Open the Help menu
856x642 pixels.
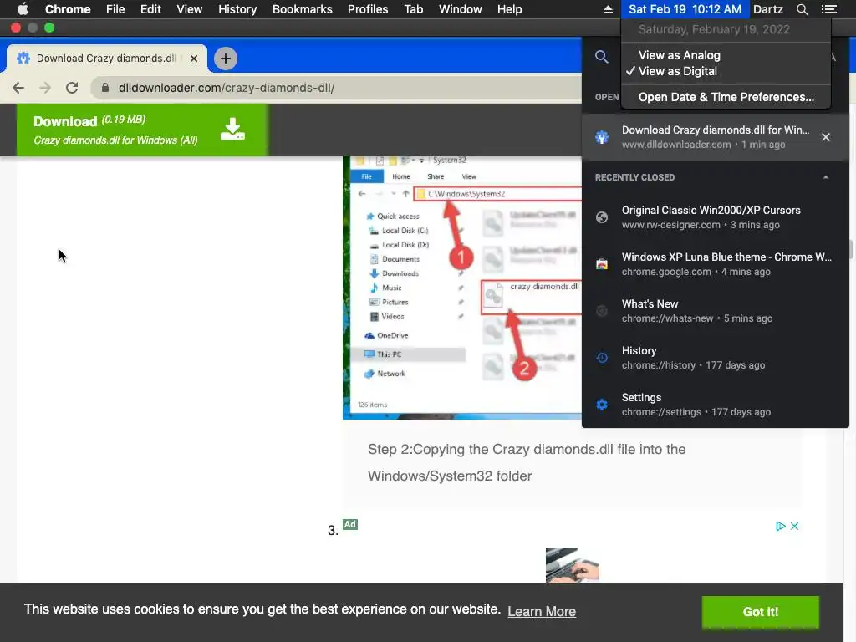[x=509, y=9]
